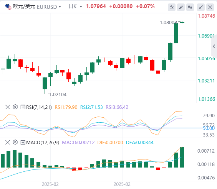This screenshot has width=217, height=189.
Task: Remove the RSI indicator panel
Action: [8, 107]
